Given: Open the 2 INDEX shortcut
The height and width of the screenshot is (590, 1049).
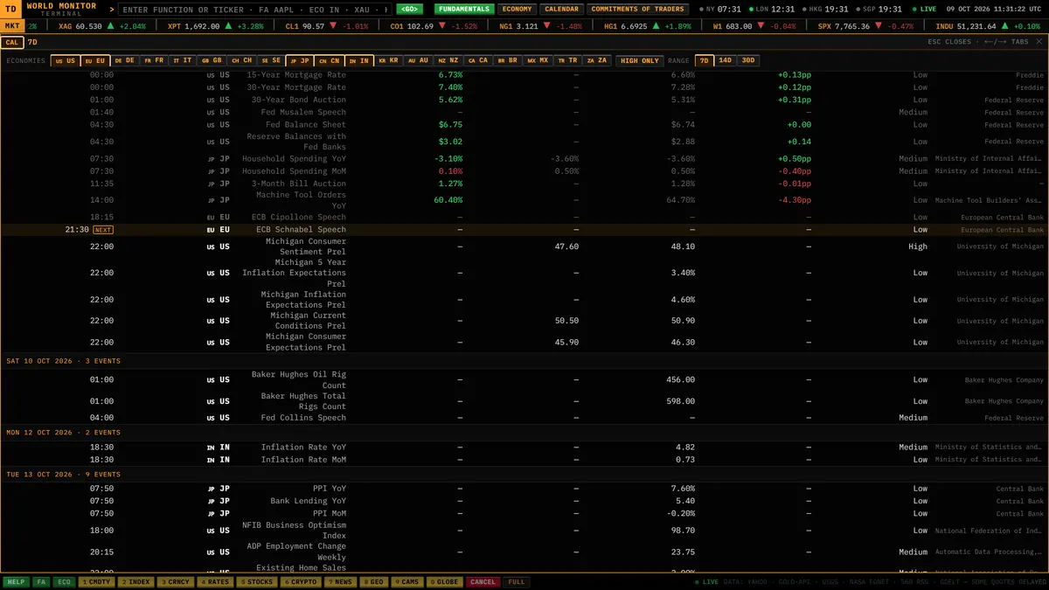Looking at the screenshot, I should click(x=135, y=582).
